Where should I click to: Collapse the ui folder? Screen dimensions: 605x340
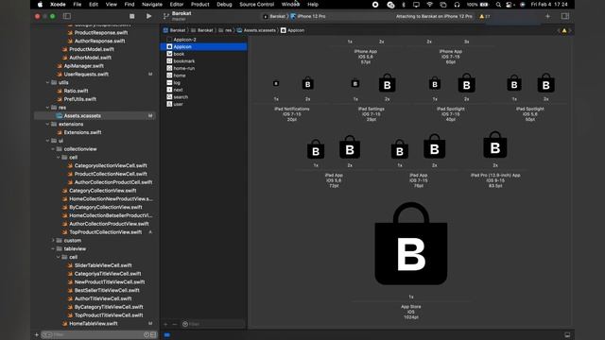tap(48, 141)
